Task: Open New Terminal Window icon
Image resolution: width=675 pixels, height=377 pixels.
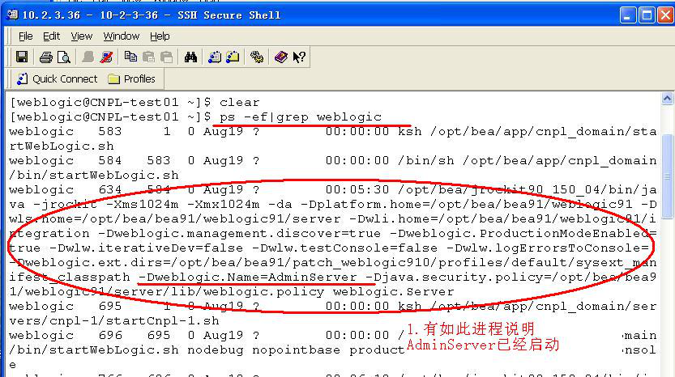Action: tap(215, 57)
